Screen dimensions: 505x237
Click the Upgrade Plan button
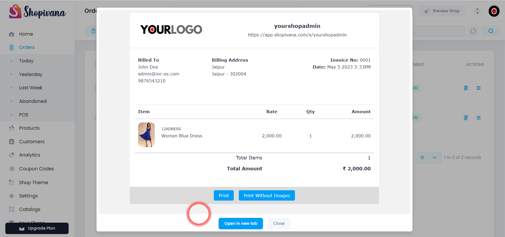(x=37, y=228)
